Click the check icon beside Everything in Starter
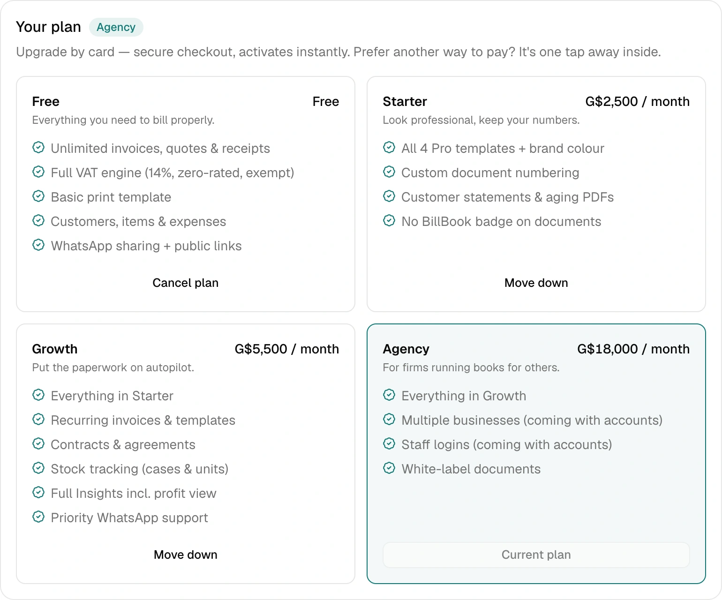This screenshot has height=600, width=722. (x=38, y=395)
